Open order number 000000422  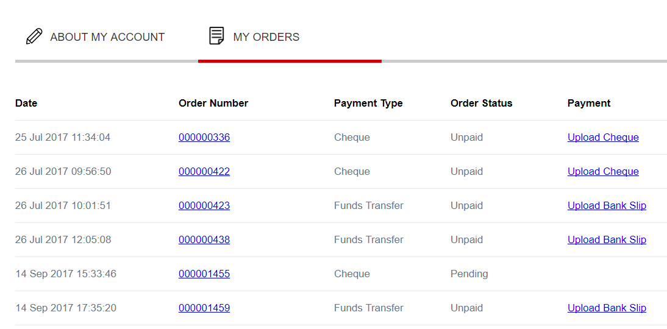pos(204,171)
